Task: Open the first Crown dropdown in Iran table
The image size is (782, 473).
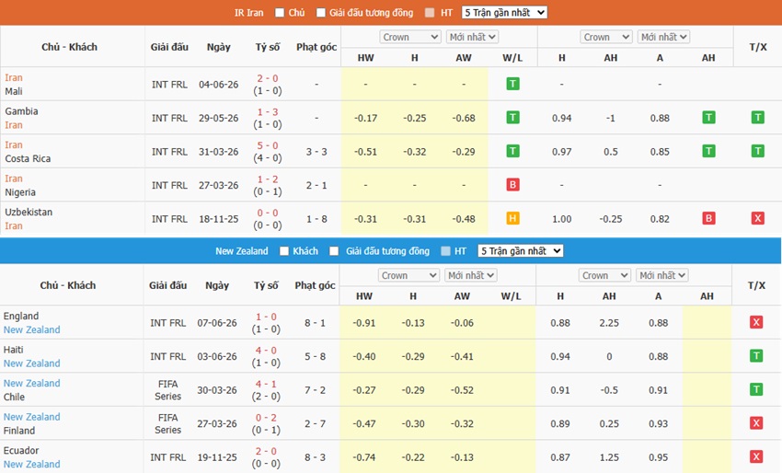Action: [410, 37]
